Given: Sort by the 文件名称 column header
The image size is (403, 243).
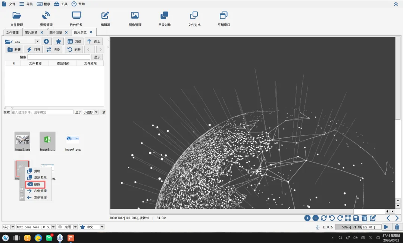Looking at the screenshot, I should [35, 63].
